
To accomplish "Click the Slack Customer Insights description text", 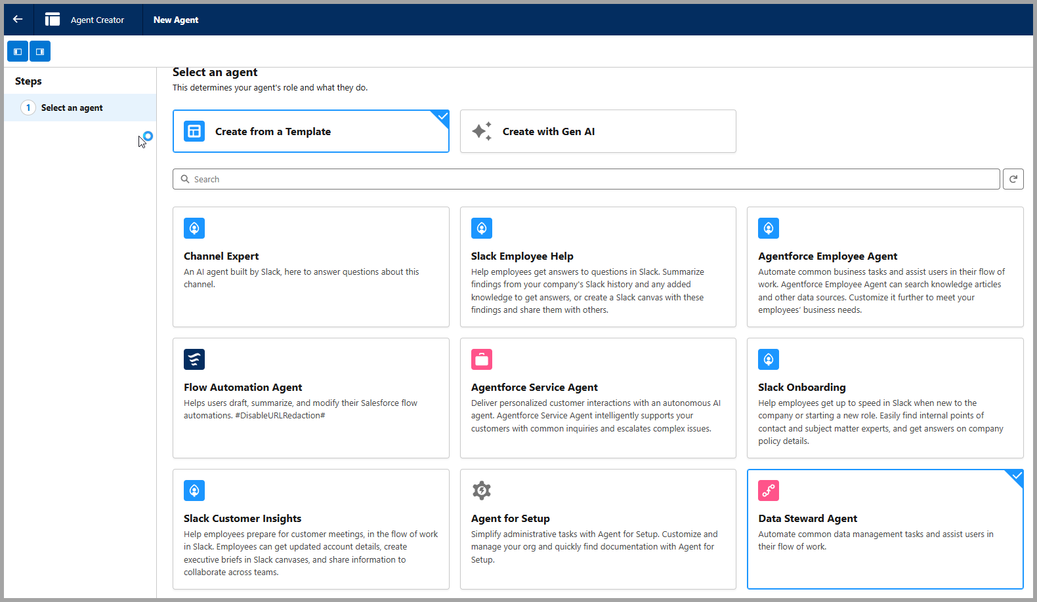I will (x=311, y=553).
